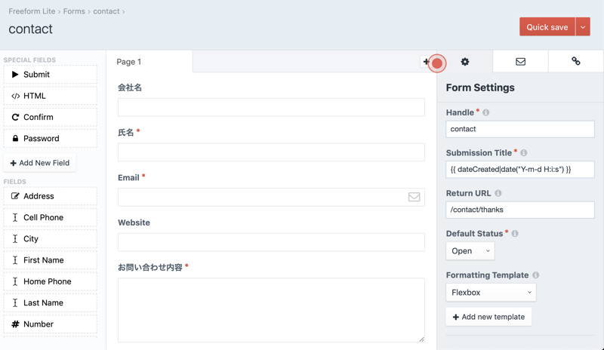Select the Submit special field
604x350 pixels.
pyautogui.click(x=50, y=75)
